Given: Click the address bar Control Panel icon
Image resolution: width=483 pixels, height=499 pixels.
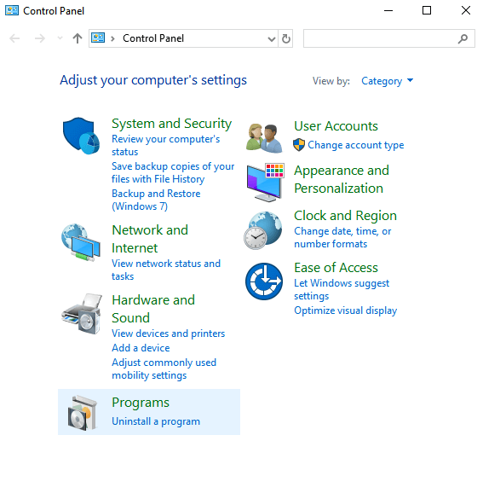Looking at the screenshot, I should [x=98, y=38].
